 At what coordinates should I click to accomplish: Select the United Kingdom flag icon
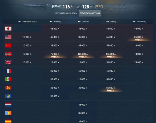[8, 62]
